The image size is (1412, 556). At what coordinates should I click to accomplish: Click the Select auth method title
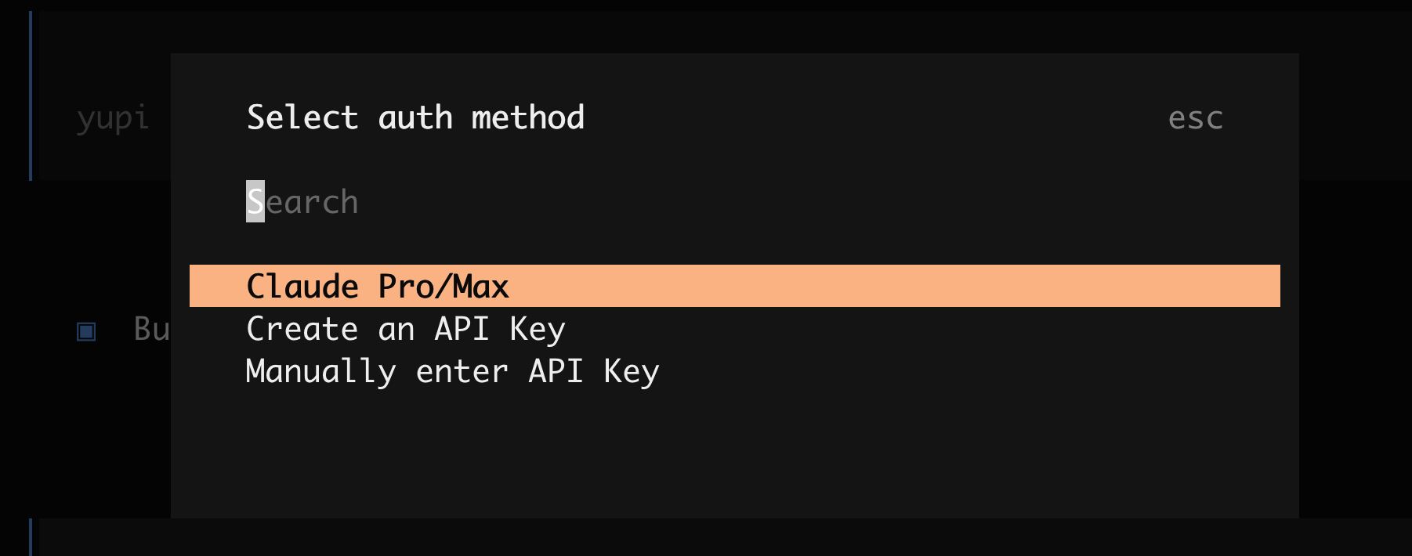415,118
